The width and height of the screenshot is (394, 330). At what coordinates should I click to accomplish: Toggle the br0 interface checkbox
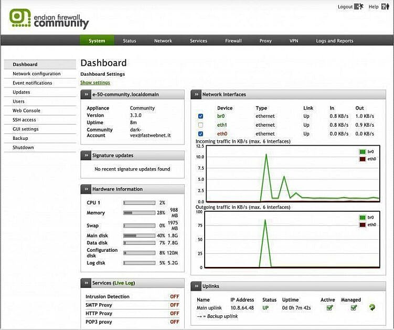pyautogui.click(x=200, y=116)
